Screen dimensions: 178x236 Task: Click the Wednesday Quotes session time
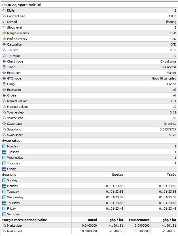pyautogui.click(x=115, y=197)
